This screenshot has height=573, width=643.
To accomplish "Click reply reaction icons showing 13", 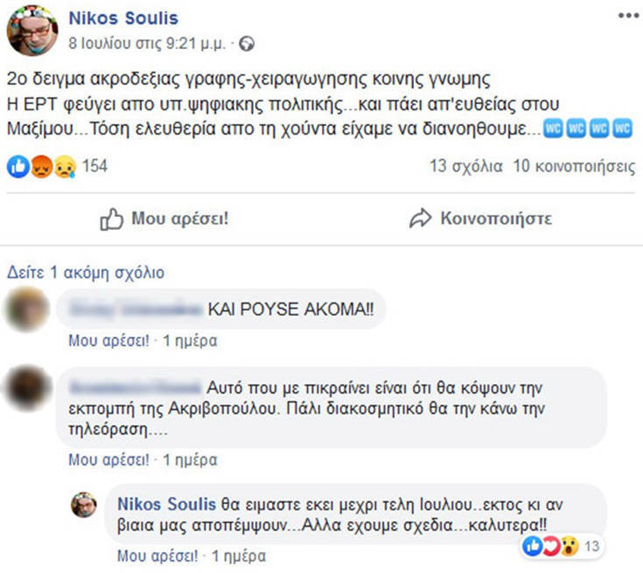I will pos(556,546).
